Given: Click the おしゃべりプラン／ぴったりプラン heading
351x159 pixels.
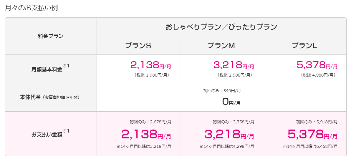Looking at the screenshot, I should coord(221,27).
